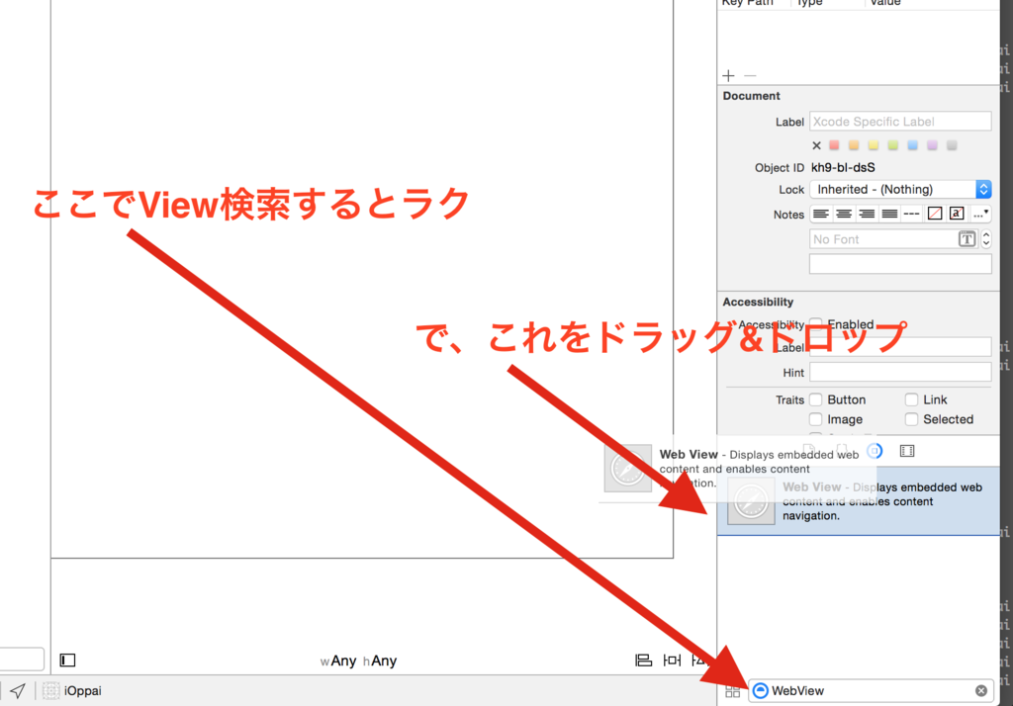Image resolution: width=1013 pixels, height=706 pixels.
Task: Open the wAny hAny size class selector
Action: 358,661
